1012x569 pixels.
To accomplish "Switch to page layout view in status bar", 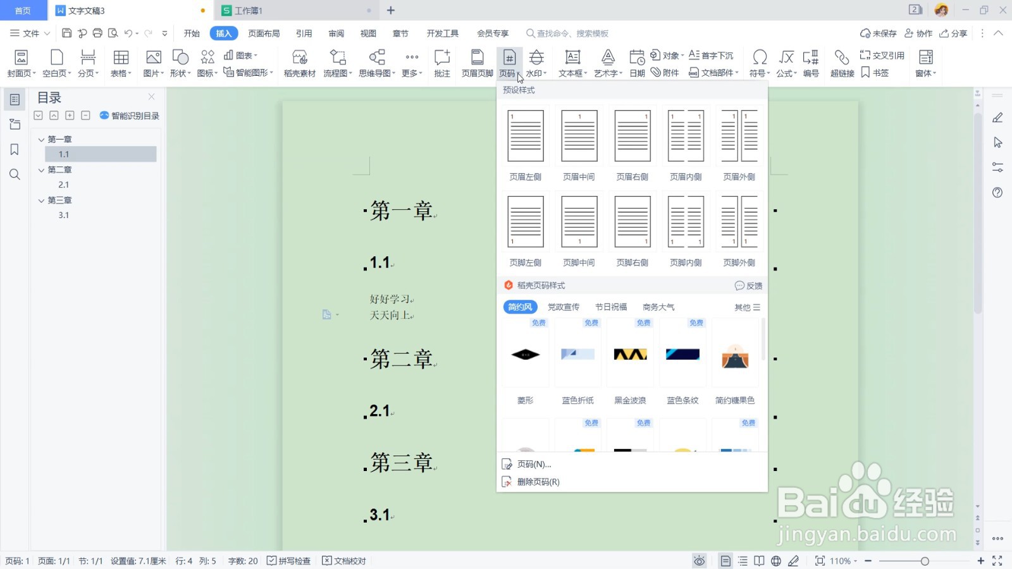I will pyautogui.click(x=725, y=561).
